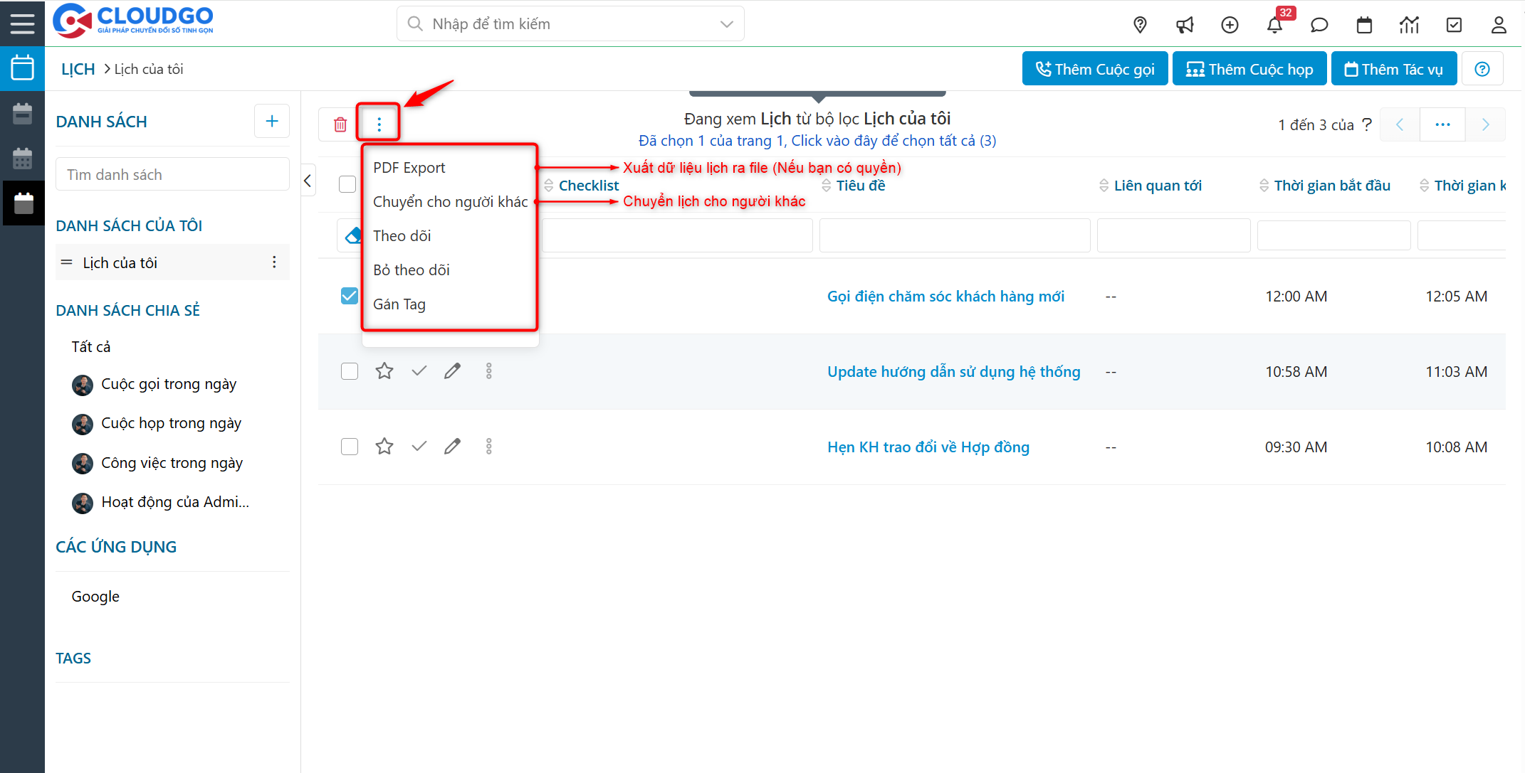Click the 'Tiêu đề' filter input field
The height and width of the screenshot is (773, 1525).
[x=954, y=235]
